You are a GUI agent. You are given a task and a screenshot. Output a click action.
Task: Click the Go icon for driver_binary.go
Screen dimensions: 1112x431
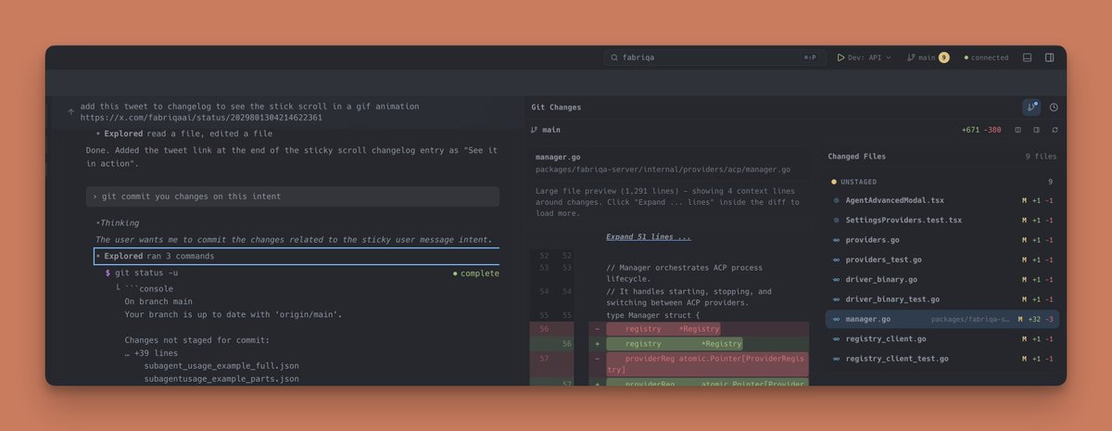[836, 279]
